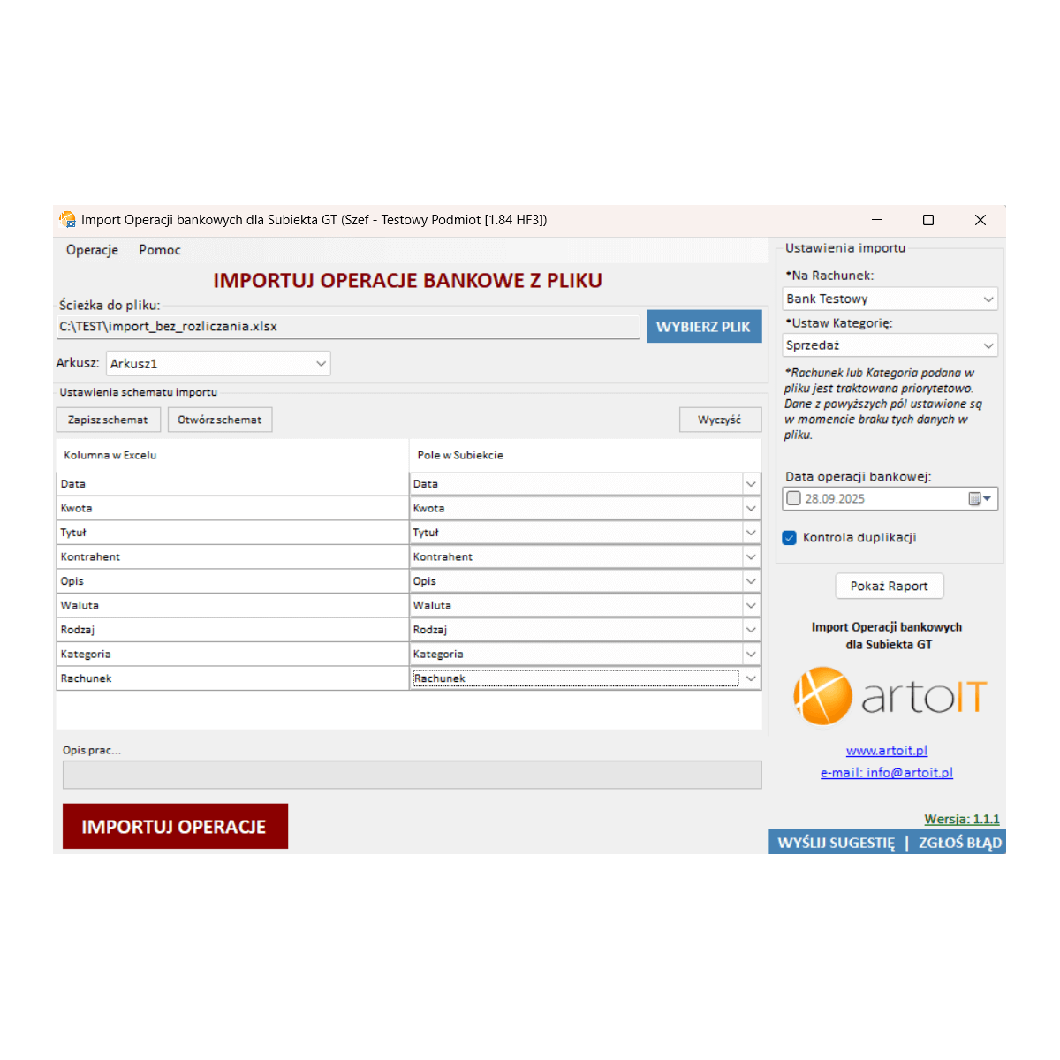Click the app icon in title bar
Image resolution: width=1060 pixels, height=1060 pixels.
67,220
